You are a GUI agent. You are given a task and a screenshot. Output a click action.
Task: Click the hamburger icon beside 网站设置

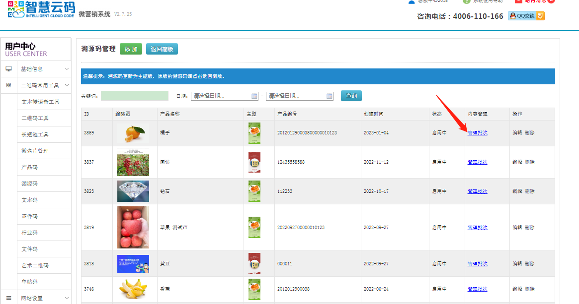(8, 298)
